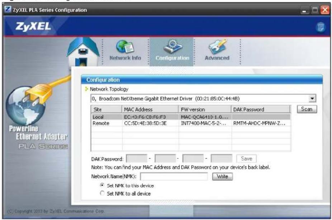Click the Broadcom NetXtreme adapter combo box
The image size is (332, 220).
203,98
